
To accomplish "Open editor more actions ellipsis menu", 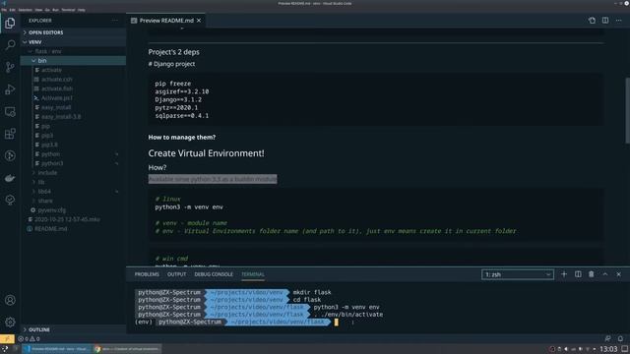I will (x=619, y=20).
